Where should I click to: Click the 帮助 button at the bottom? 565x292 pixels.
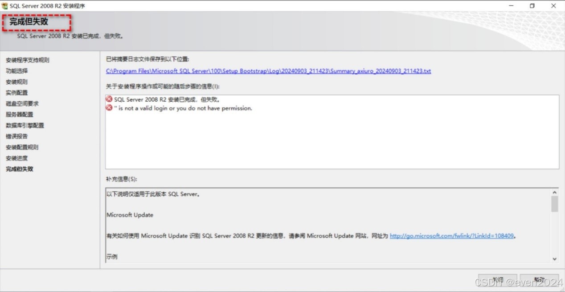click(x=539, y=280)
